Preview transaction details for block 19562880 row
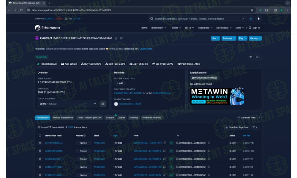The width and height of the screenshot is (297, 178). [40, 167]
